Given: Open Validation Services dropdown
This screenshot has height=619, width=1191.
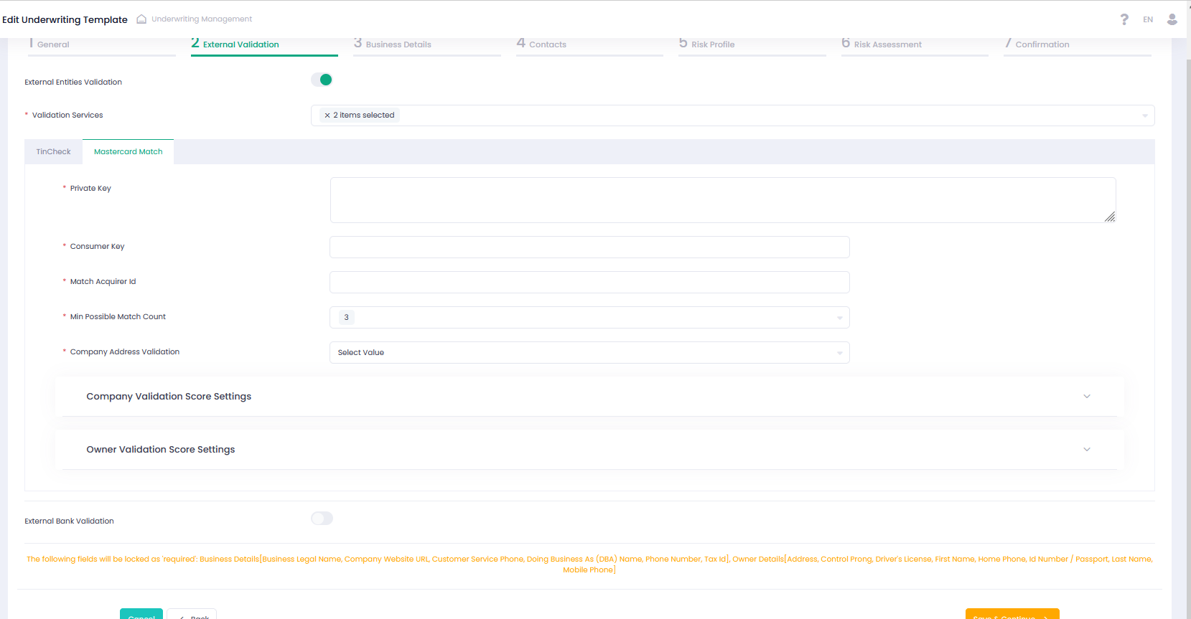Looking at the screenshot, I should (732, 115).
